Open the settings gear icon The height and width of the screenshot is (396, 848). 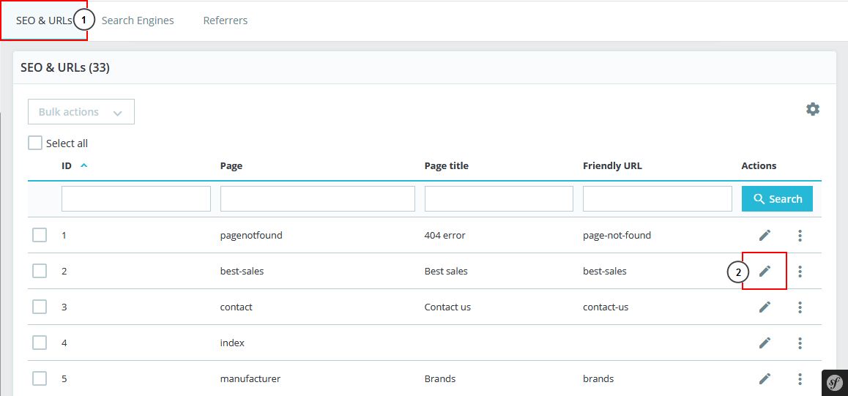click(813, 109)
